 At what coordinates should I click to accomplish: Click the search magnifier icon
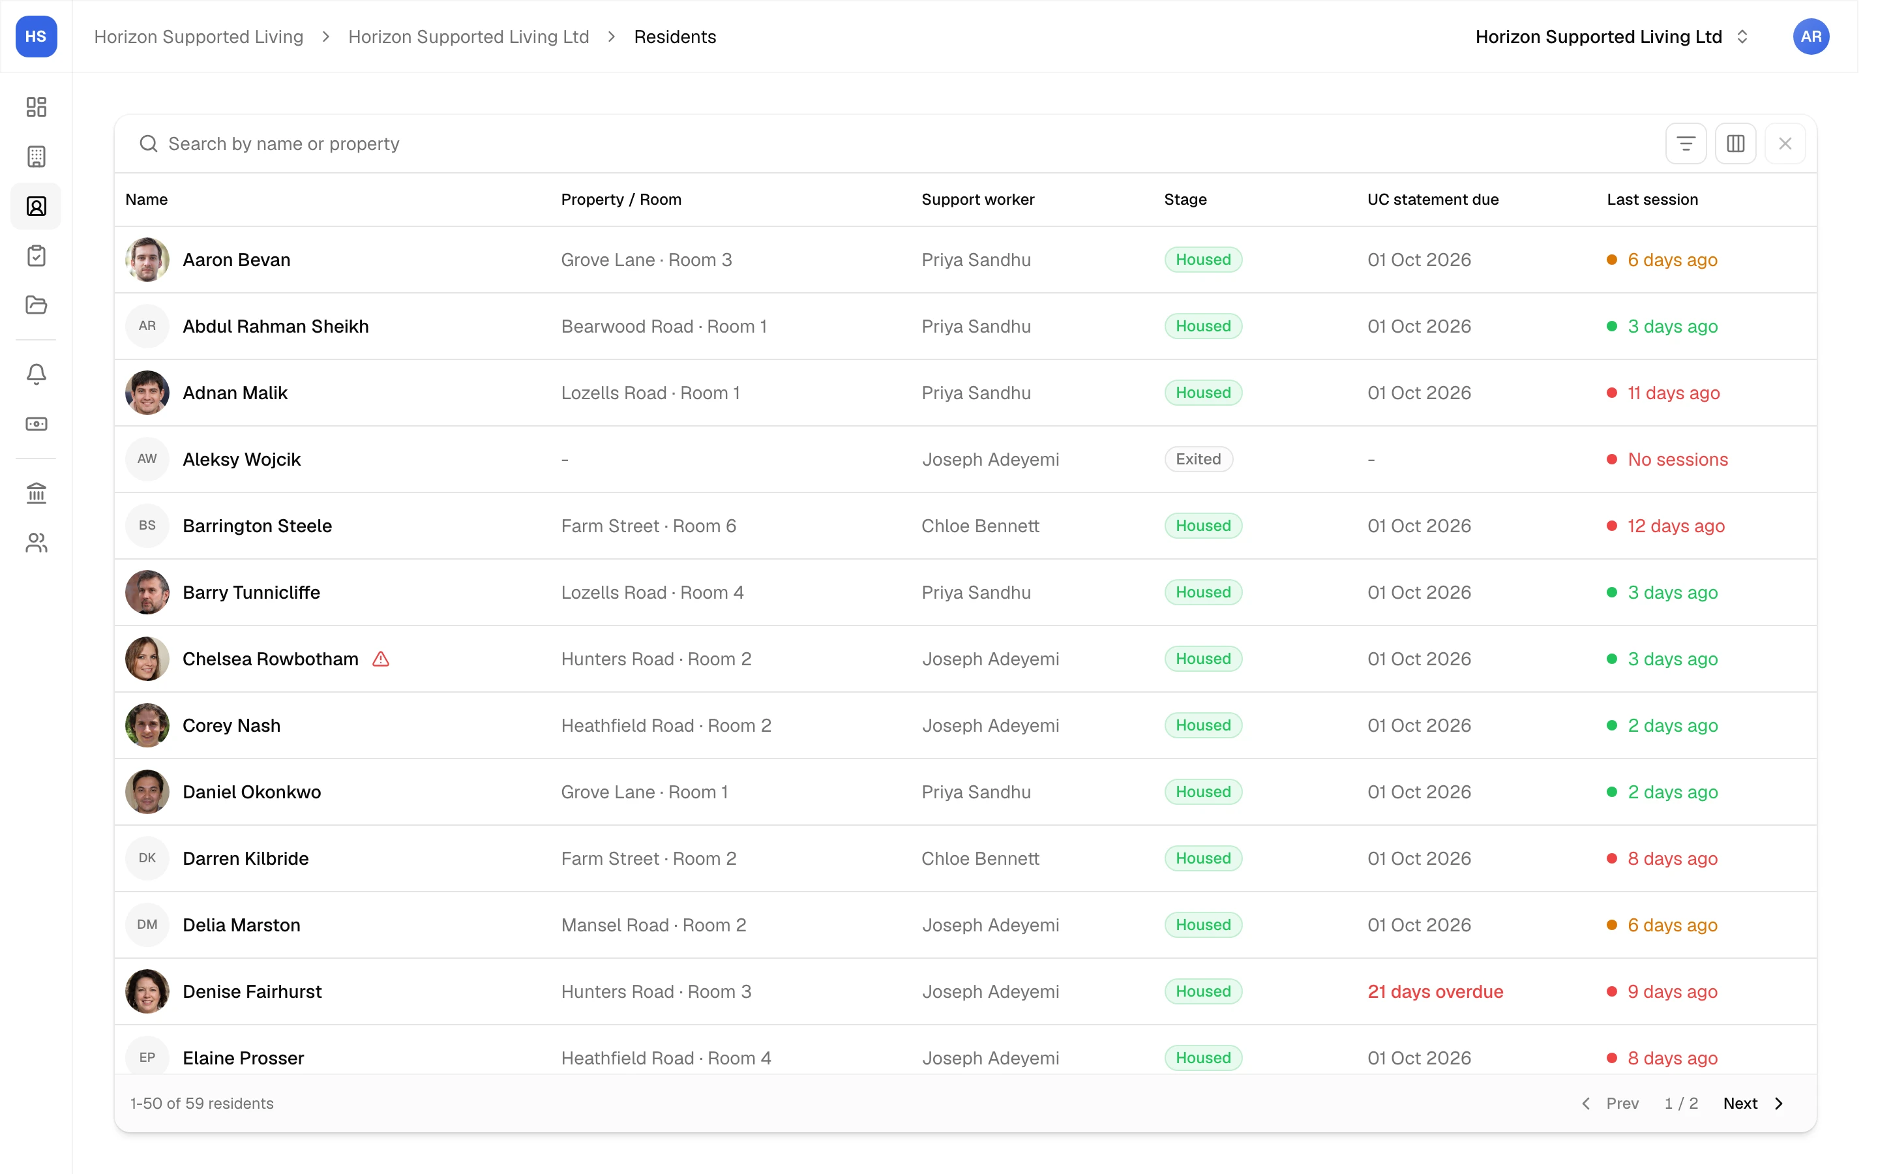point(148,143)
